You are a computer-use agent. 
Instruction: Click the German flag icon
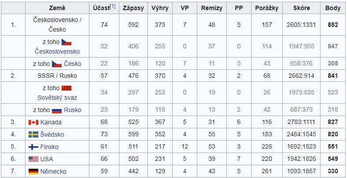(33, 171)
